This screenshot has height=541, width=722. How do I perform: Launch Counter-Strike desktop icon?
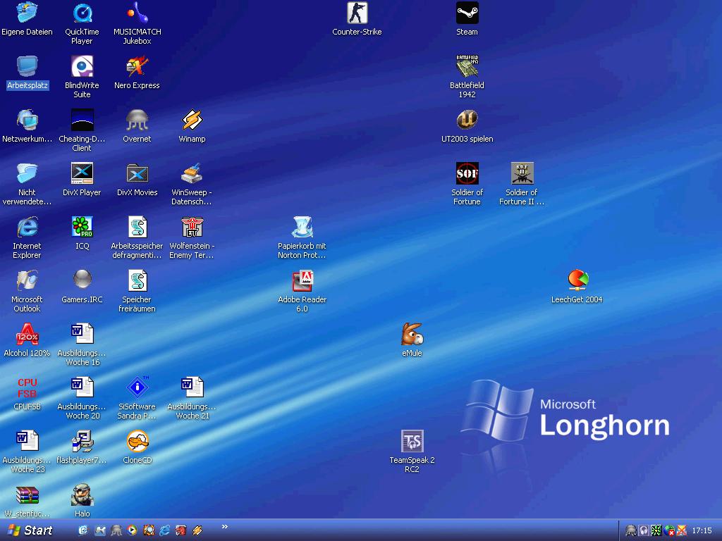[x=357, y=13]
